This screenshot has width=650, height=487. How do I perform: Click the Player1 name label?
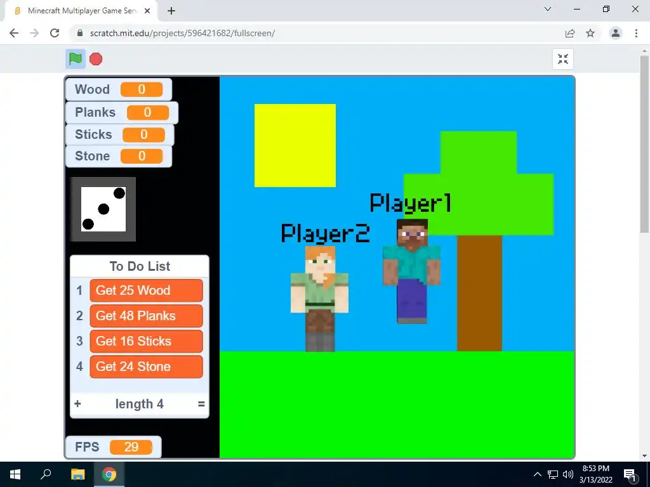[x=411, y=204]
